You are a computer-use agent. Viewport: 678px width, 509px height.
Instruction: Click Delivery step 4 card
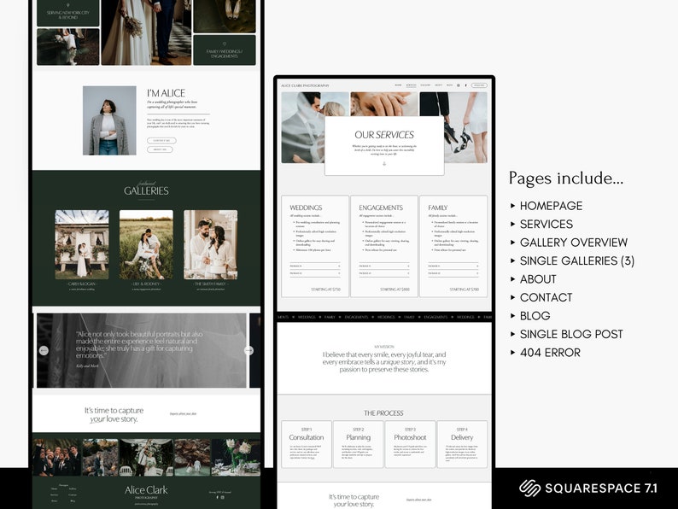pyautogui.click(x=462, y=444)
